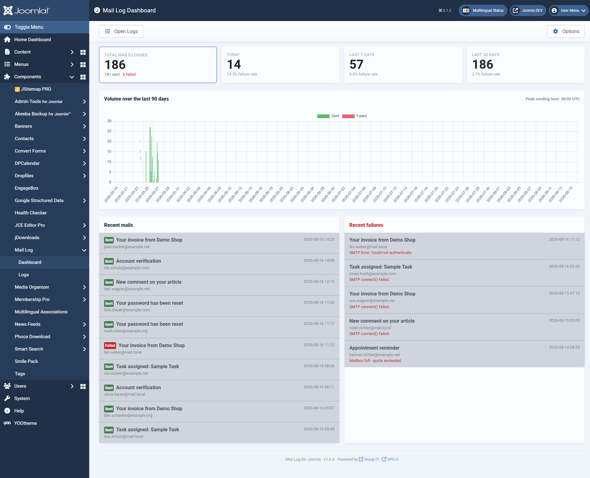The width and height of the screenshot is (590, 478).
Task: Click the Mail Log Dashboard title icon
Action: click(97, 10)
